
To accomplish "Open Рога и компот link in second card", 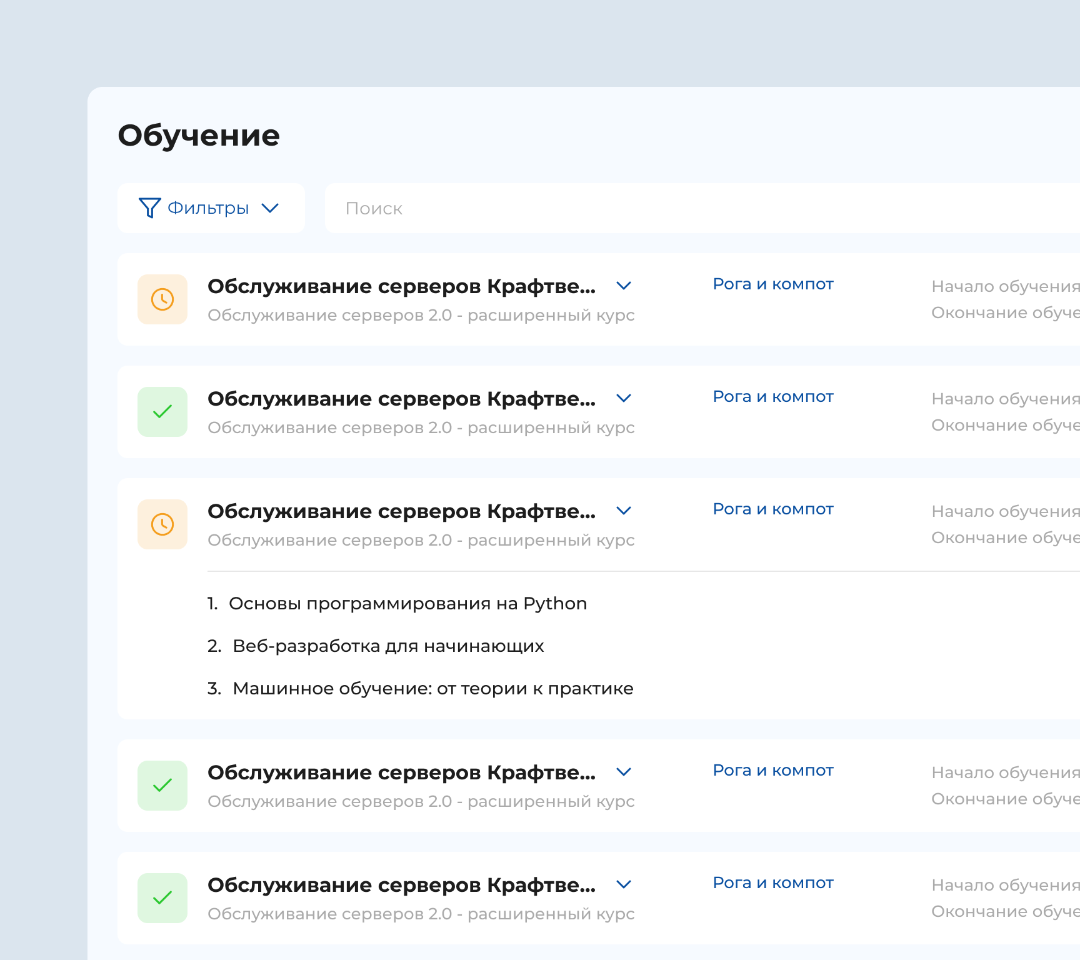I will [x=773, y=397].
